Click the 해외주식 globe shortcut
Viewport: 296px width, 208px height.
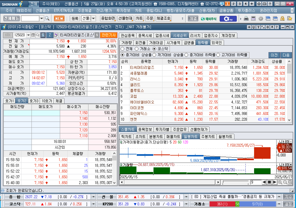(209, 19)
